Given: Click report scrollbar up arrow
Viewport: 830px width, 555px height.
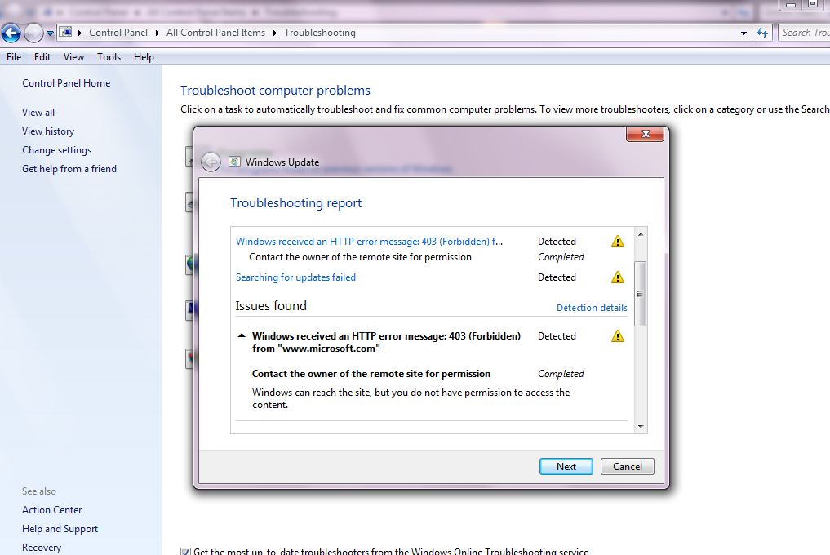Looking at the screenshot, I should pos(641,233).
